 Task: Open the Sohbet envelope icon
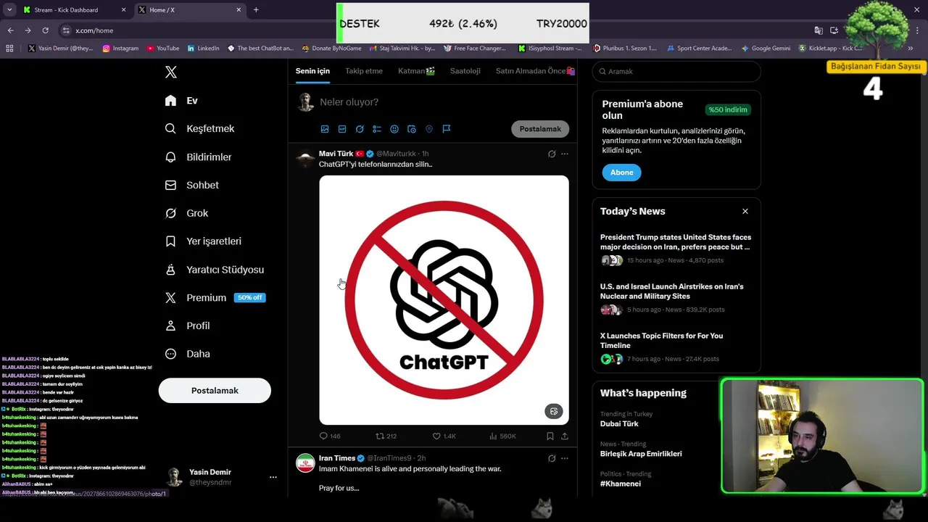(x=170, y=185)
